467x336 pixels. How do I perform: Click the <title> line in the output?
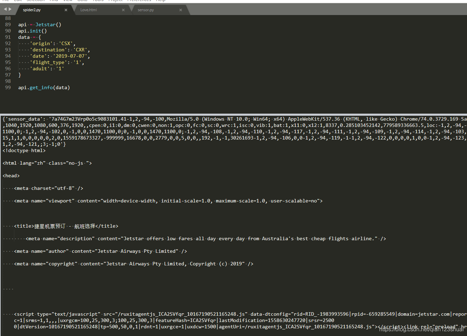[x=66, y=226]
